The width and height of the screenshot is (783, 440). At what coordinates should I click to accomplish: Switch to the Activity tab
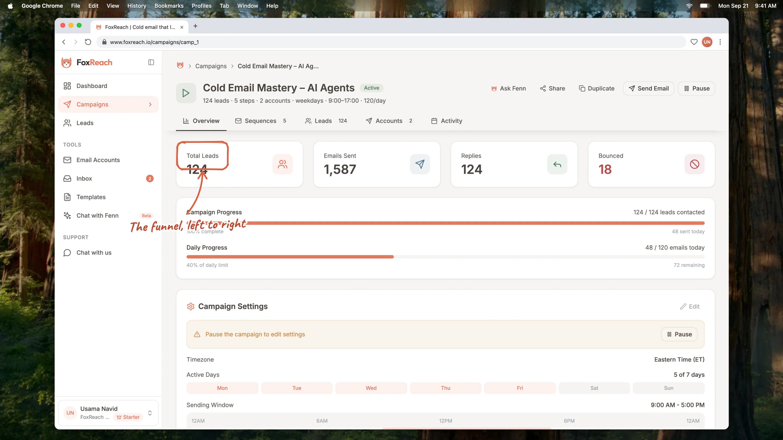tap(446, 121)
